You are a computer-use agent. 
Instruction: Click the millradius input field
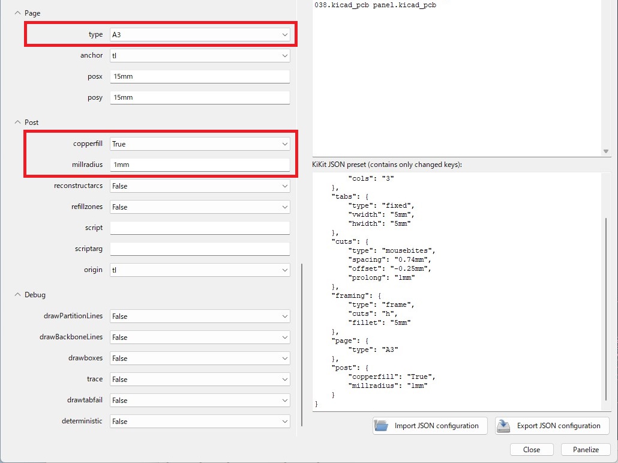(200, 165)
